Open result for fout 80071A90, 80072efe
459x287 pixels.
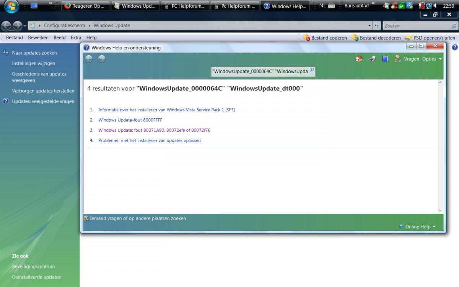(154, 130)
